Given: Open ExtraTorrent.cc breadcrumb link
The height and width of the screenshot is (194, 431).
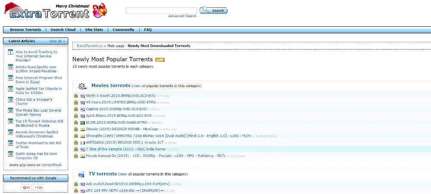Looking at the screenshot, I should coord(90,46).
